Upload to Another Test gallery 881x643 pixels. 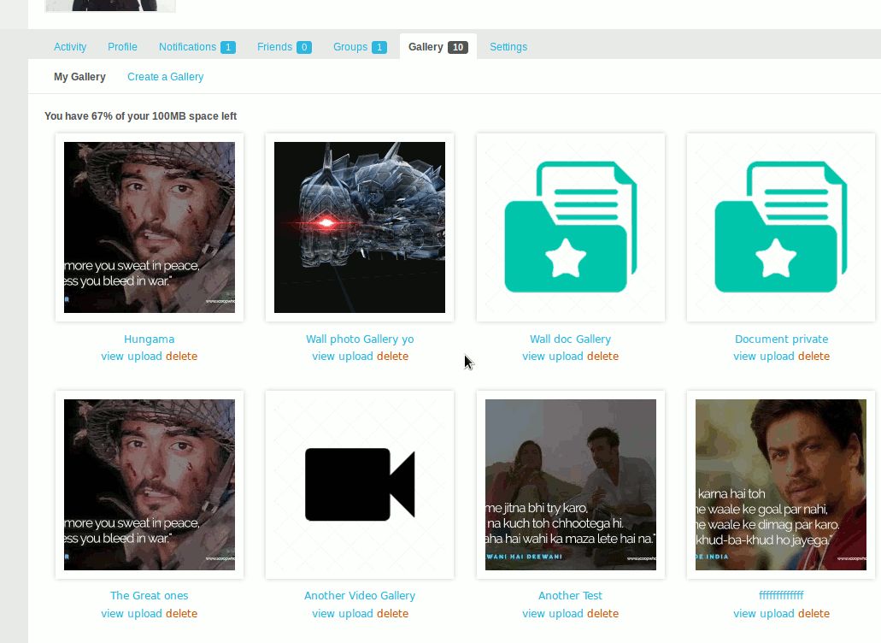pyautogui.click(x=566, y=613)
